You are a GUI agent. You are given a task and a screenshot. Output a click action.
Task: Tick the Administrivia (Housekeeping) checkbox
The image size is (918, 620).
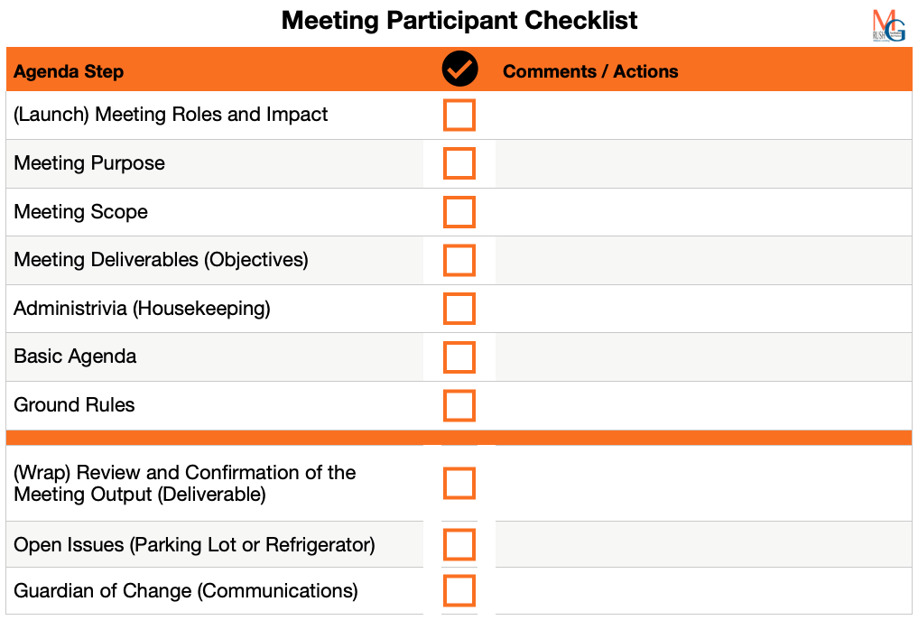click(459, 309)
